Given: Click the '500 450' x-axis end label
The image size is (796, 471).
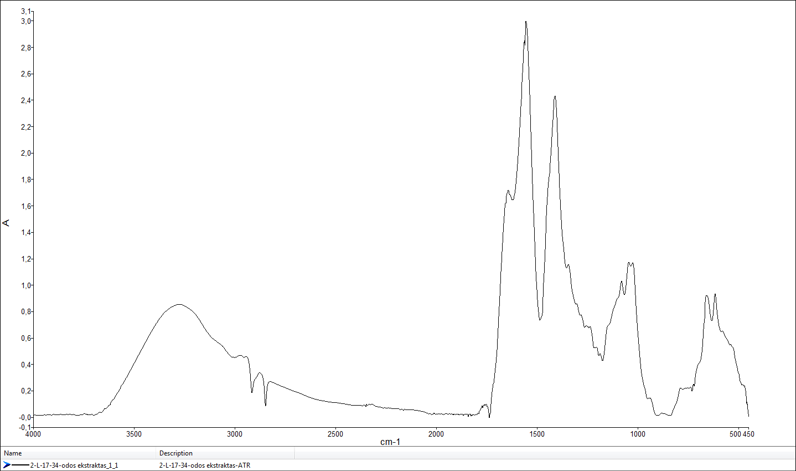Looking at the screenshot, I should (x=742, y=434).
